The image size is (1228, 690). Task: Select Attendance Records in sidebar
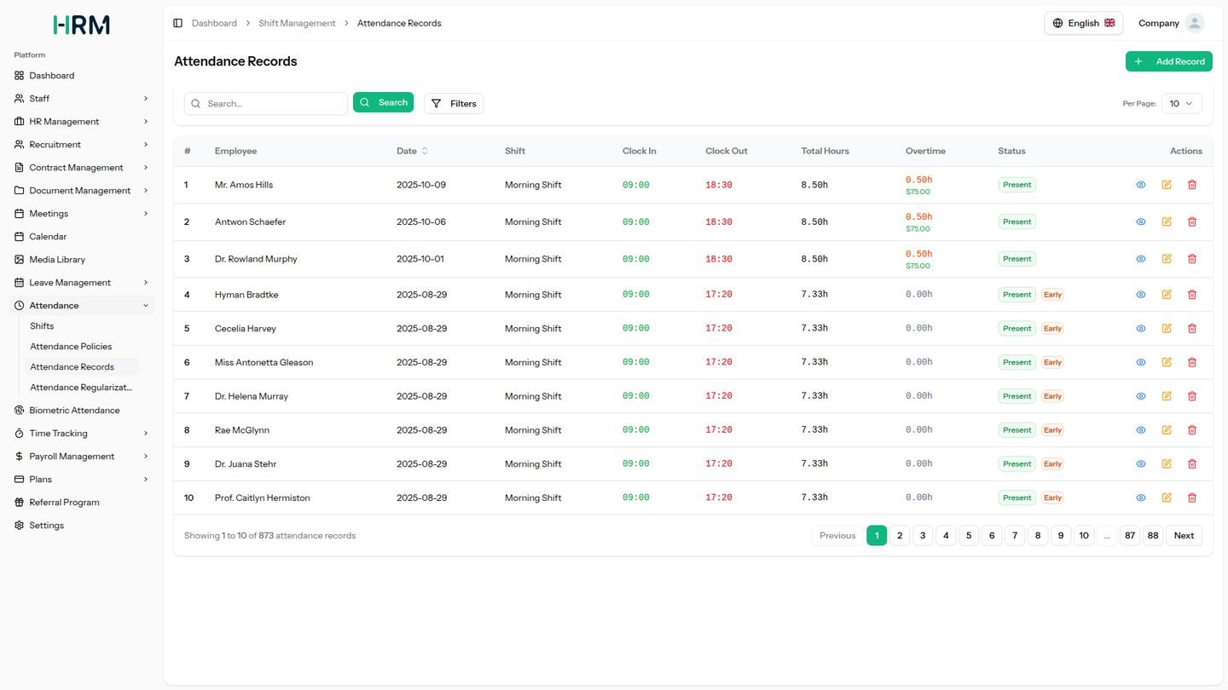pos(82,367)
